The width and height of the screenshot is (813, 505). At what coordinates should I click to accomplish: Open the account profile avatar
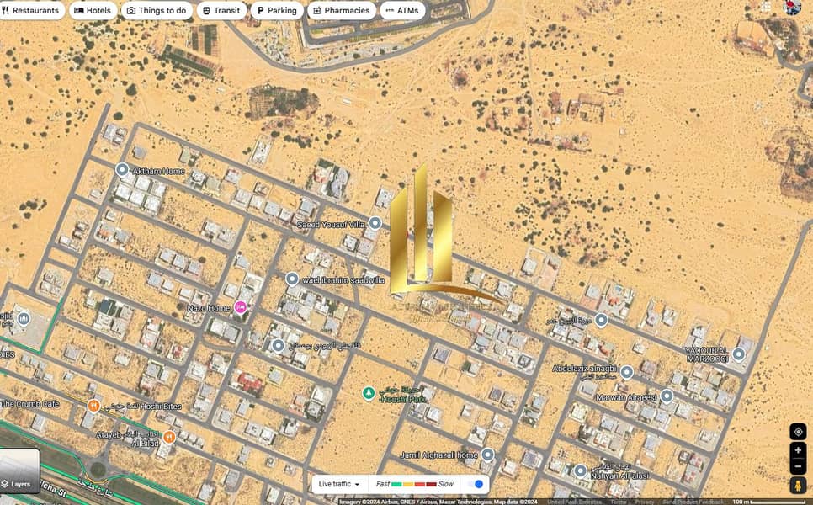point(792,6)
